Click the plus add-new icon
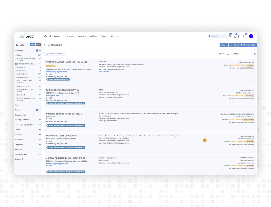271x207 pixels. 50,36
